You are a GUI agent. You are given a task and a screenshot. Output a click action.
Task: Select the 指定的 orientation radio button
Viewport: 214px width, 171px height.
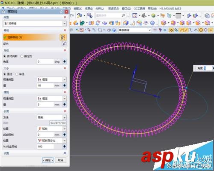pyautogui.click(x=22, y=56)
